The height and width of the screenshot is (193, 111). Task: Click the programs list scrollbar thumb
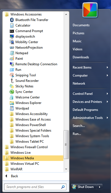(x=66, y=145)
